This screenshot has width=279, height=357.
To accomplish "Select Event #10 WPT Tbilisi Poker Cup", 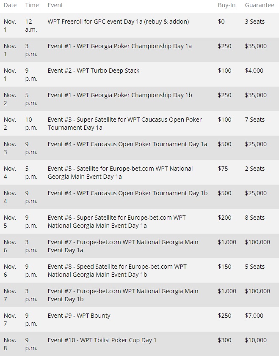I will click(102, 340).
